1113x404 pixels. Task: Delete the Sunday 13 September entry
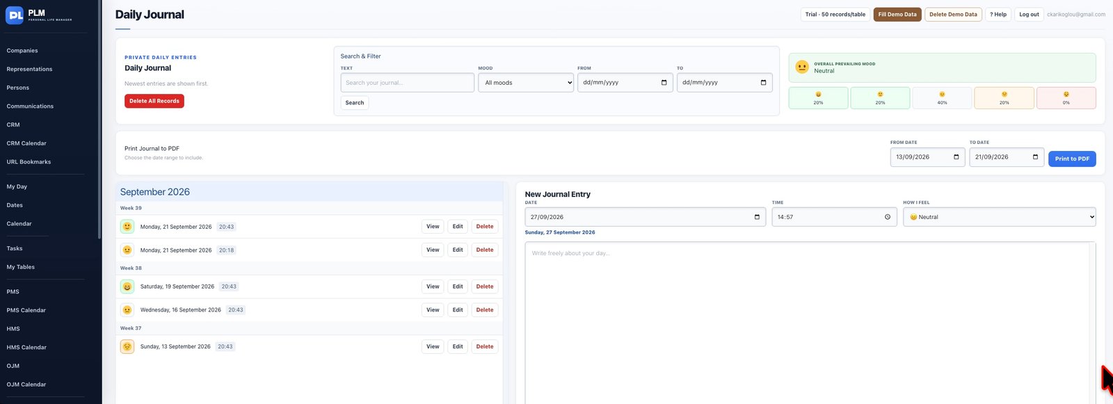click(485, 346)
